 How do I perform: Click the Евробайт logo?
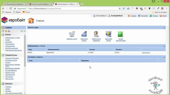tap(13, 20)
